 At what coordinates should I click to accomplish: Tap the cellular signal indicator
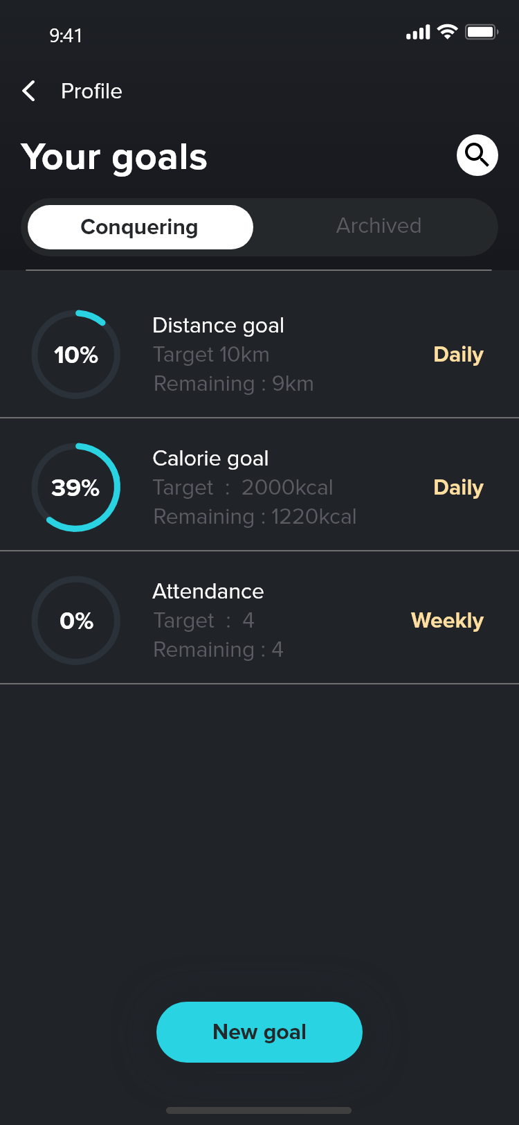pos(418,33)
